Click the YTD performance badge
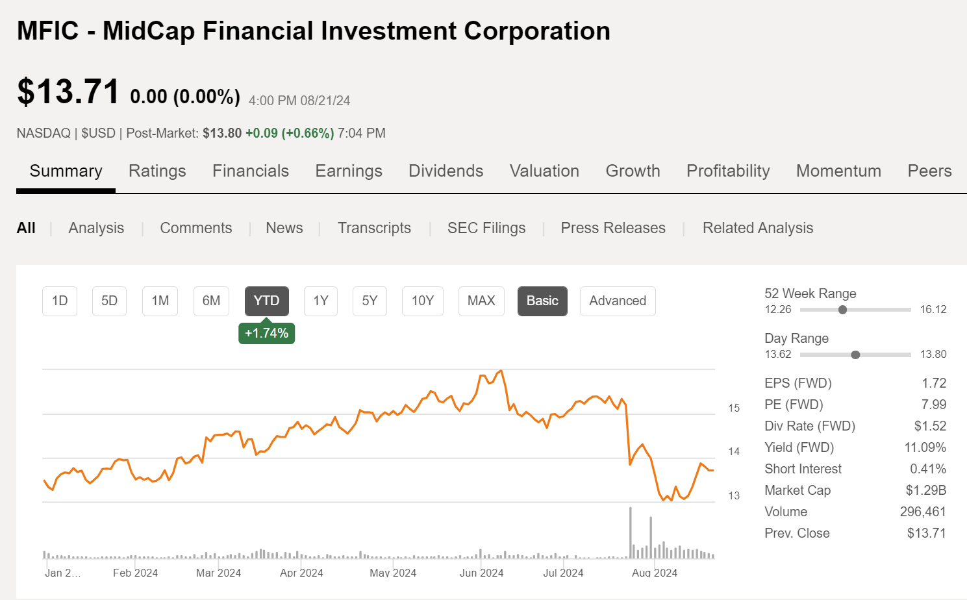The width and height of the screenshot is (967, 600). click(x=267, y=333)
